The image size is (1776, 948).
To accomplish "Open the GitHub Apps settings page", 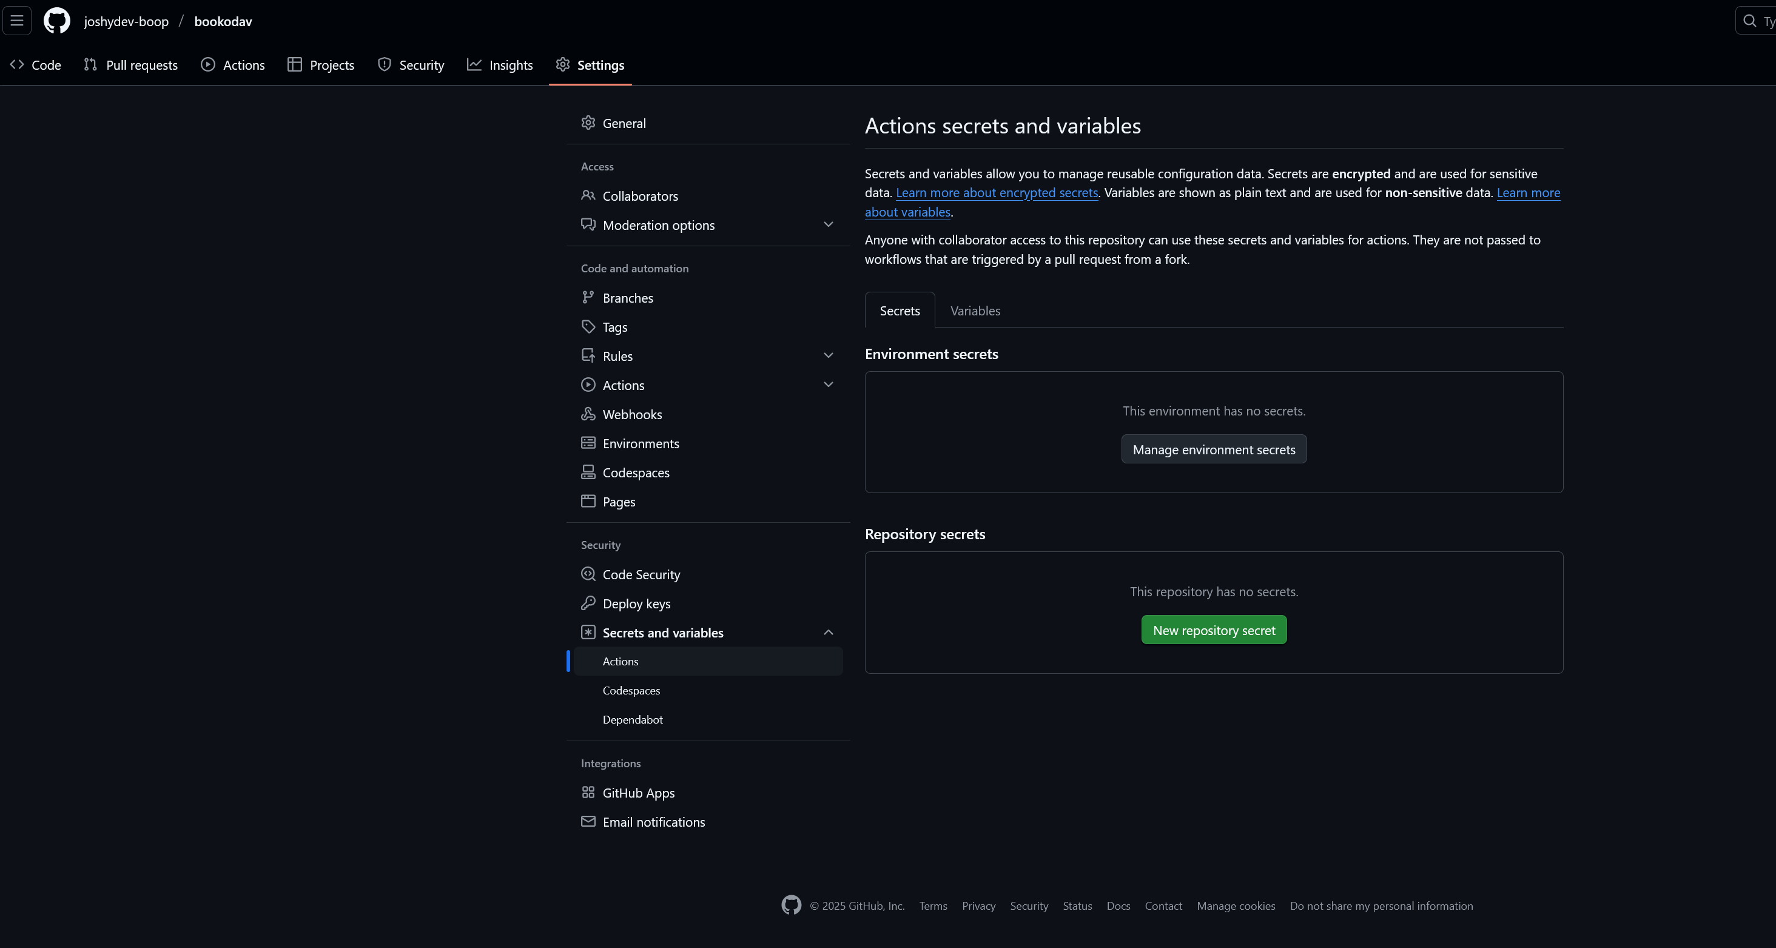I will point(708,792).
